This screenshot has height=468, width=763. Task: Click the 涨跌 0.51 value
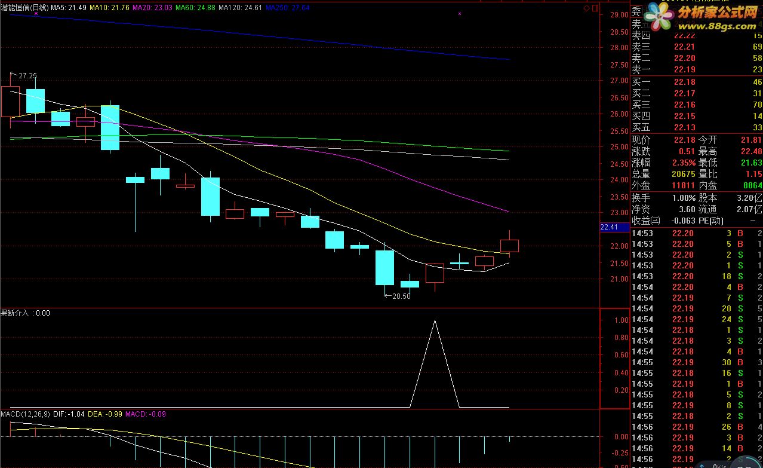[x=687, y=151]
